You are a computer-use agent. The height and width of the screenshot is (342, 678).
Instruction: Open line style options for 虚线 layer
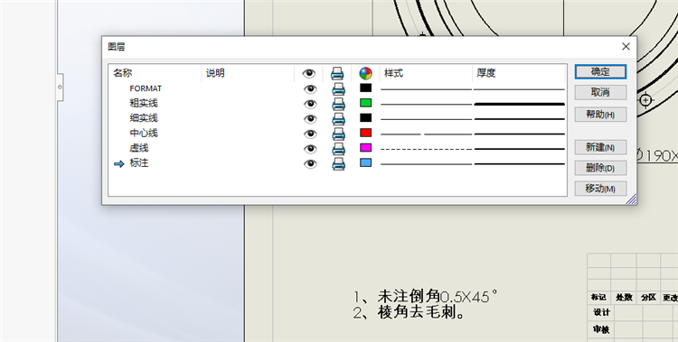(426, 149)
